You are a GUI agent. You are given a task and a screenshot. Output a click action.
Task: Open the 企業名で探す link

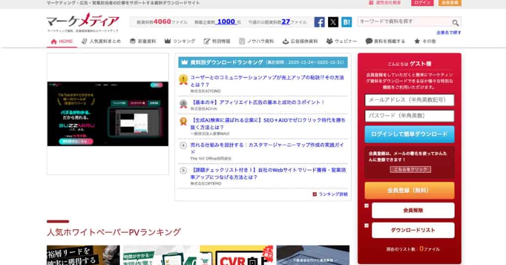point(449,33)
